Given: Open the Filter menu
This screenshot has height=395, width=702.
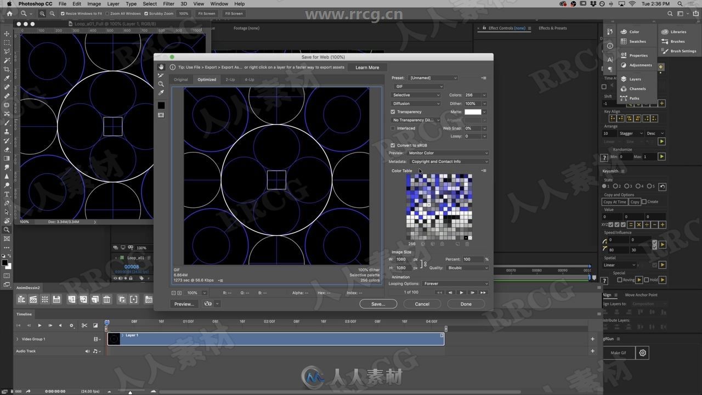Looking at the screenshot, I should tap(169, 4).
